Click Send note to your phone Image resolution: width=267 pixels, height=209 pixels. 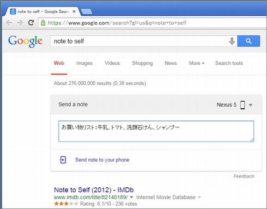pos(102,160)
